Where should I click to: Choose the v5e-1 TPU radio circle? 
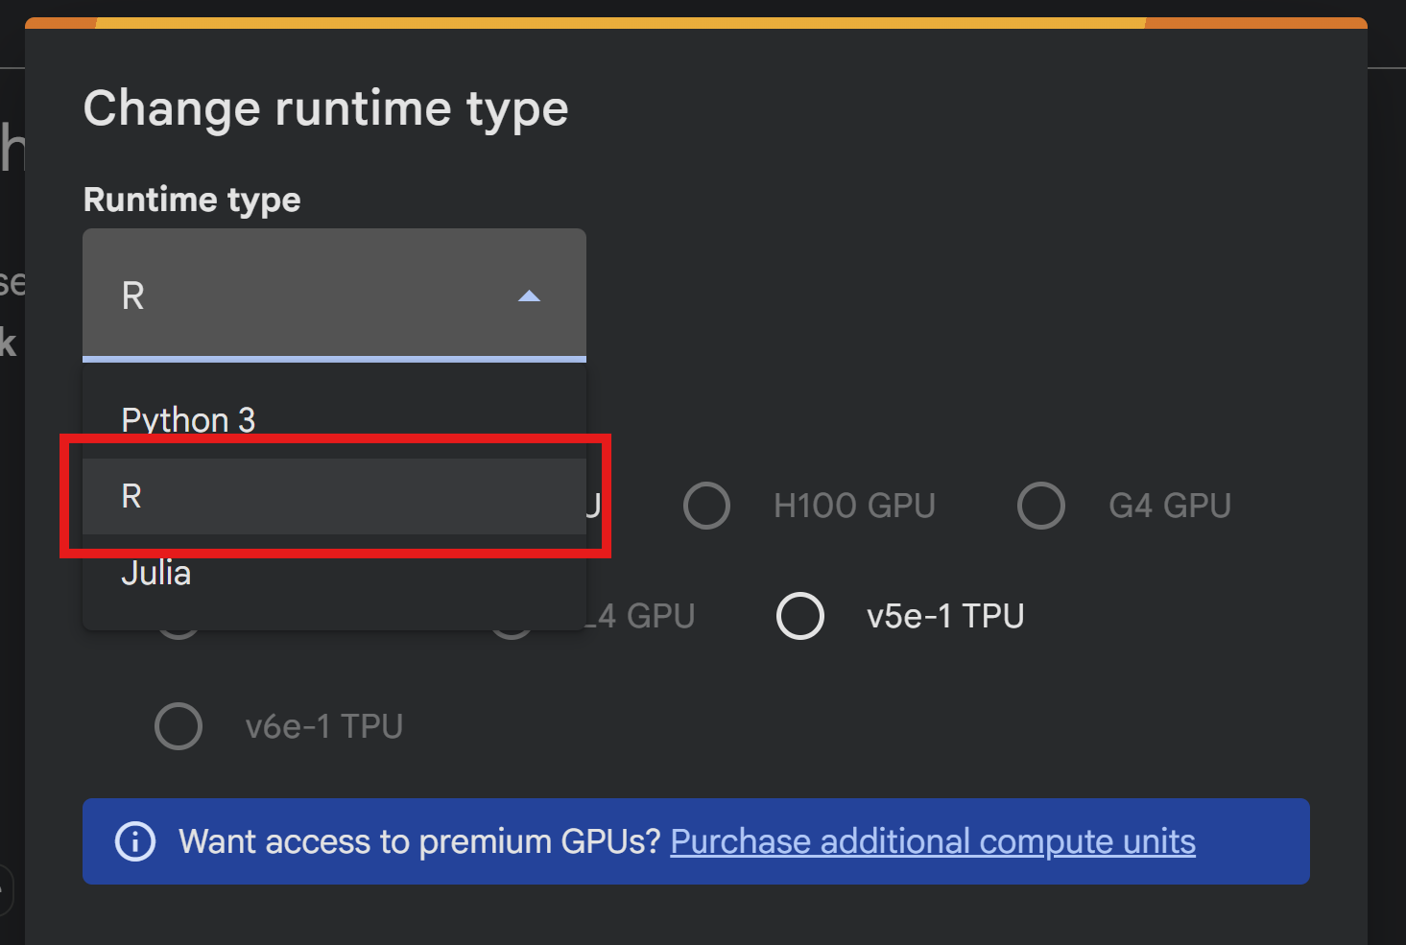coord(800,616)
